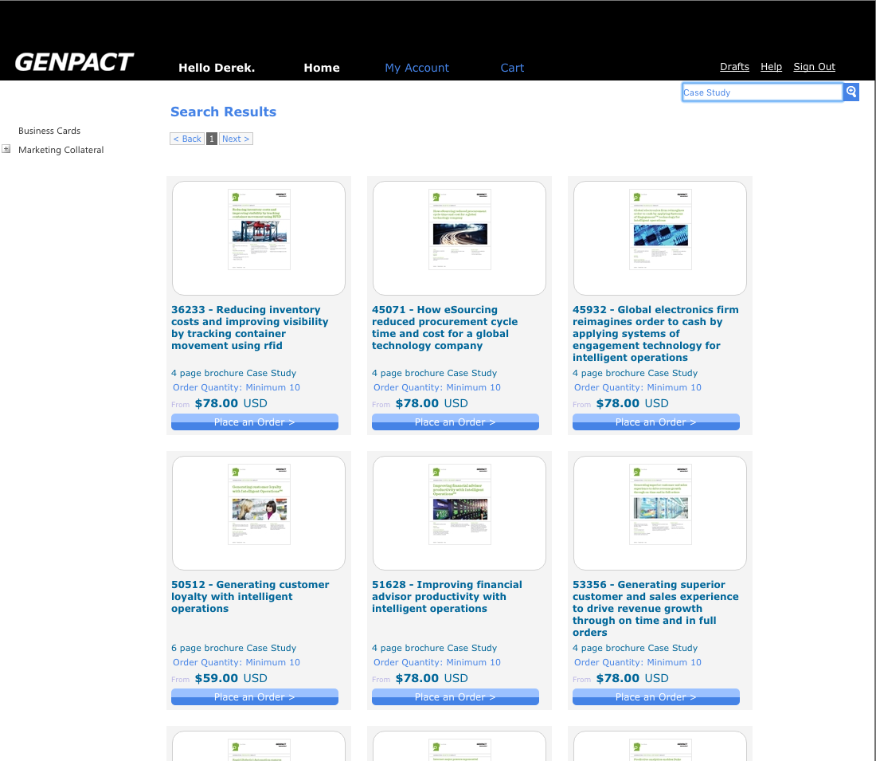876x761 pixels.
Task: Open thumbnail for 36233 inventory costs brochure
Action: (259, 238)
